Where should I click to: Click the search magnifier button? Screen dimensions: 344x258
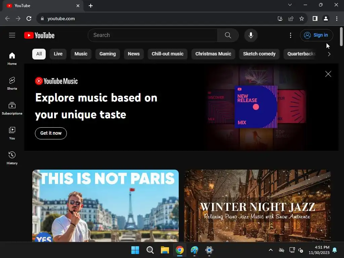pyautogui.click(x=228, y=35)
